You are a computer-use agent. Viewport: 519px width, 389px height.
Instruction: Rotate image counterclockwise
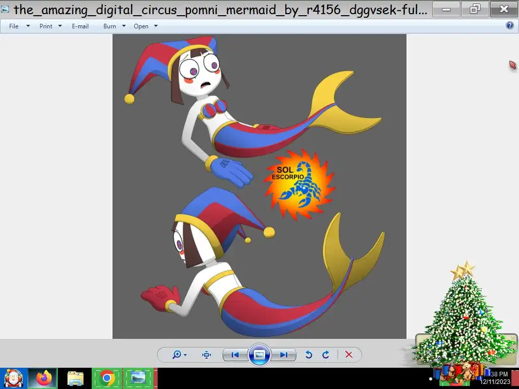click(309, 355)
